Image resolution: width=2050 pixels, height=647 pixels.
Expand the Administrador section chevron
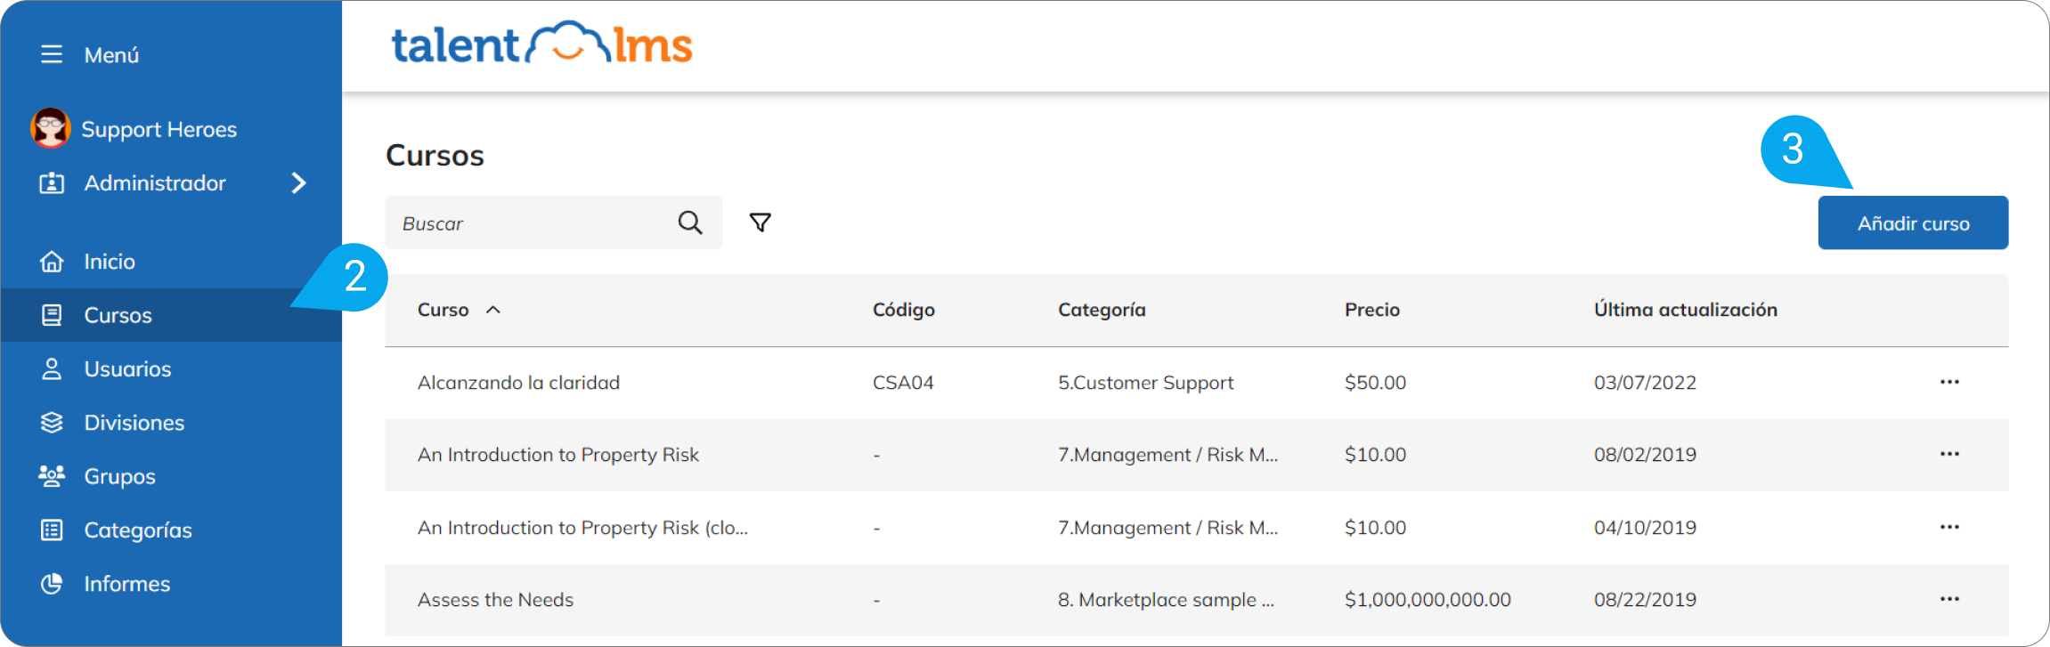coord(300,183)
